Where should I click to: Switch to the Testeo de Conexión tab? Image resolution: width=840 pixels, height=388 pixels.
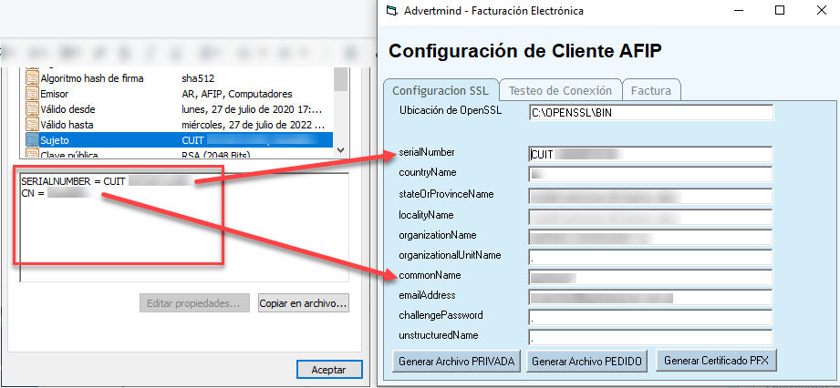560,90
